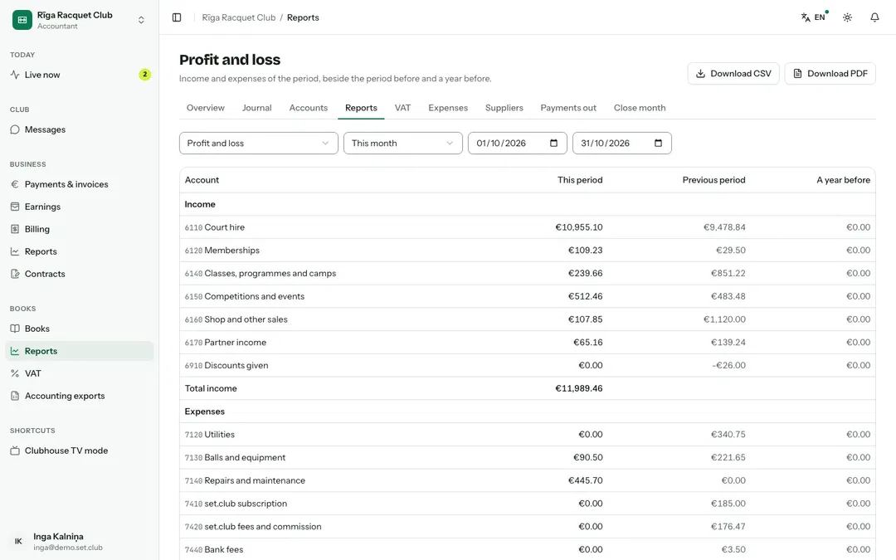Click the Rīga Racquet Club logo icon

[22, 20]
